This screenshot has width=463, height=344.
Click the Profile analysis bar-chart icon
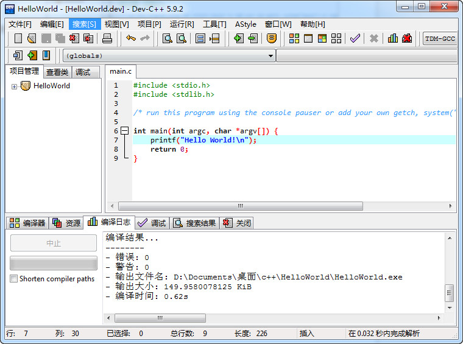pos(393,38)
